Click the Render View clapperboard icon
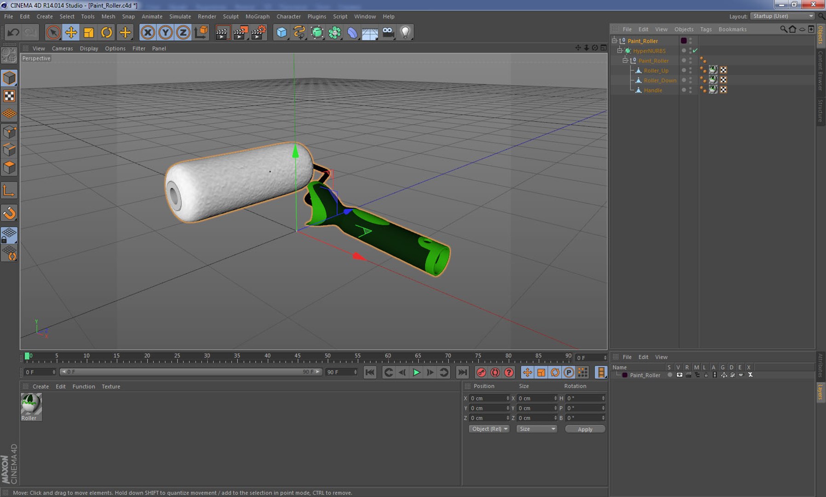The image size is (826, 497). pos(222,32)
